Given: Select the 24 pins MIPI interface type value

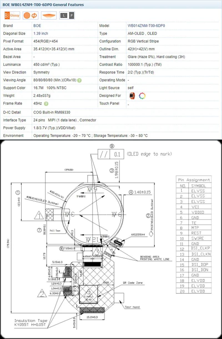Looking at the screenshot, I should tap(65, 120).
